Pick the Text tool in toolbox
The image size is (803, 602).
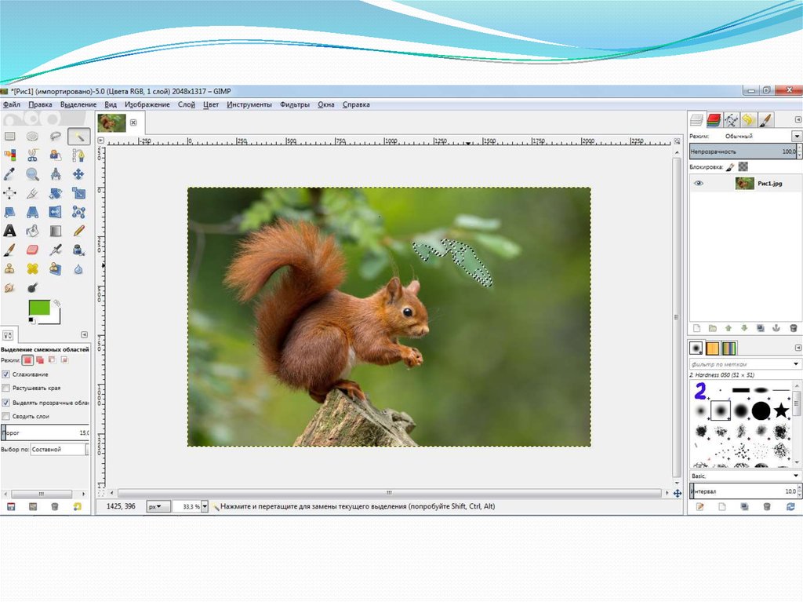[x=10, y=231]
